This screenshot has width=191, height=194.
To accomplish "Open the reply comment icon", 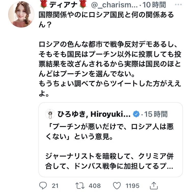I will point(43,186).
